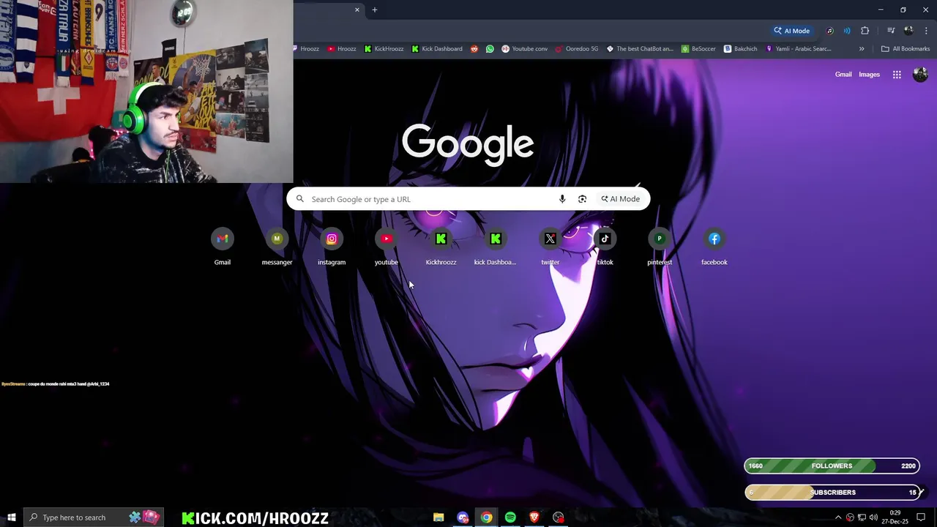Open the taskbar volume icon
The width and height of the screenshot is (937, 527).
(873, 517)
